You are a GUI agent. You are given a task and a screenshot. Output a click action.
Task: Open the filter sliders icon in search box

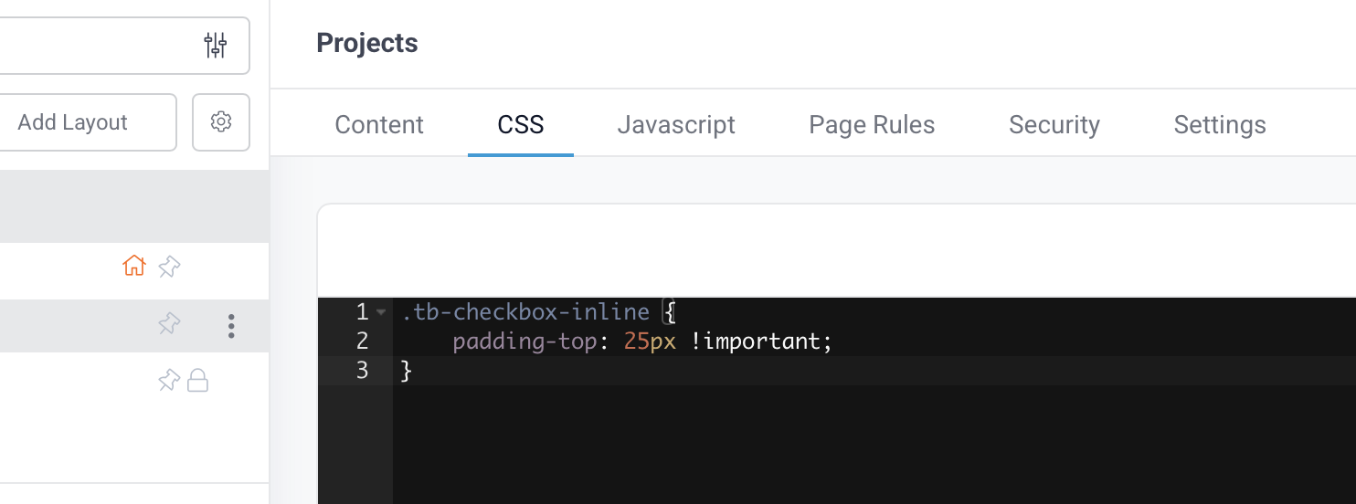pyautogui.click(x=216, y=45)
